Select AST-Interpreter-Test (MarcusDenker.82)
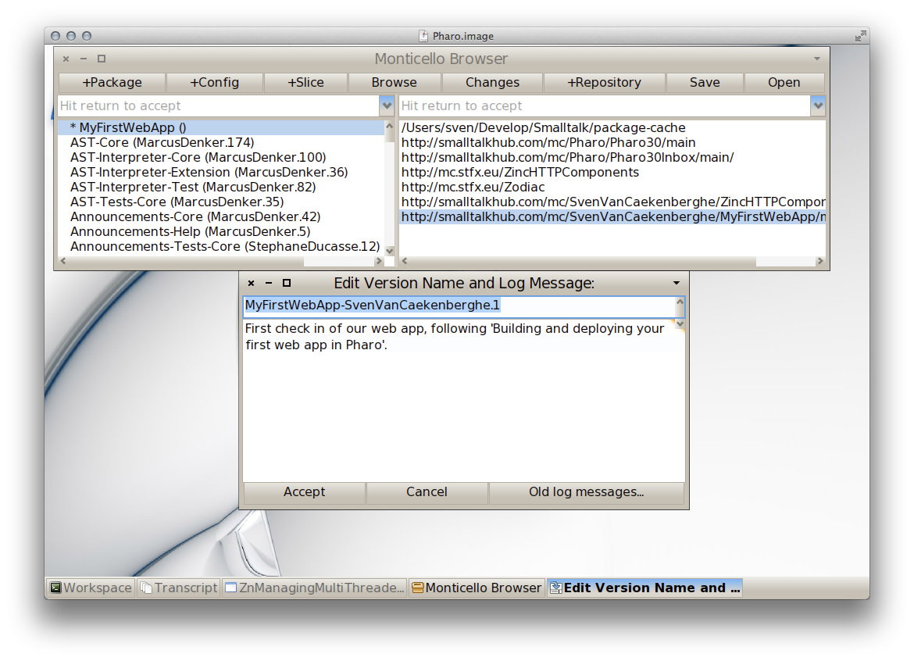The width and height of the screenshot is (914, 661). tap(221, 187)
